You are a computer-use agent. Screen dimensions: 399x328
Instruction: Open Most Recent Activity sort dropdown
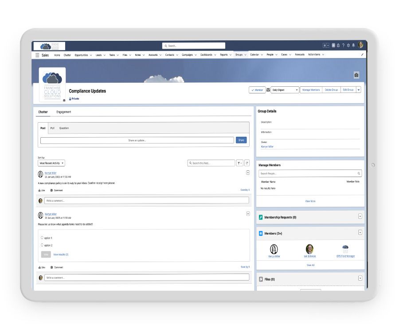[51, 163]
